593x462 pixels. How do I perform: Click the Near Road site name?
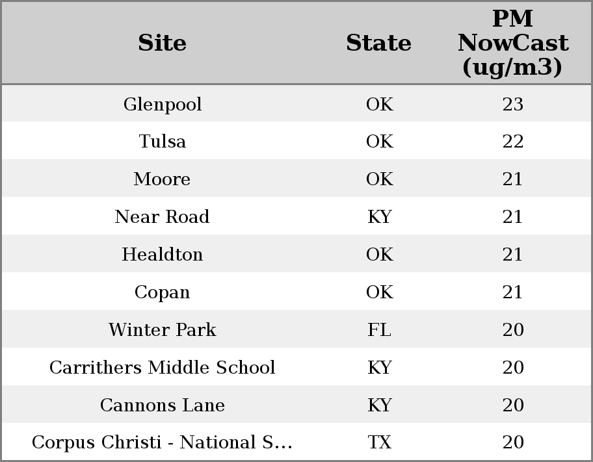click(x=162, y=217)
